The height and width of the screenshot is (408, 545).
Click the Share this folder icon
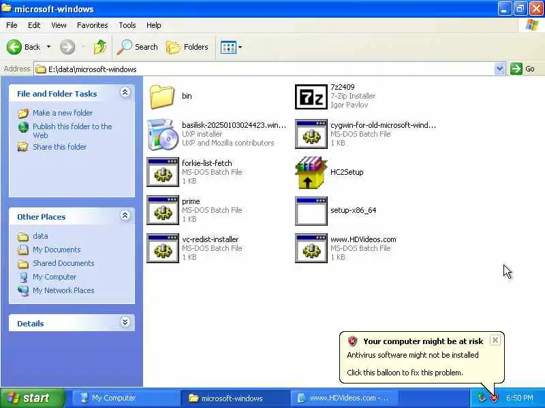pos(23,147)
